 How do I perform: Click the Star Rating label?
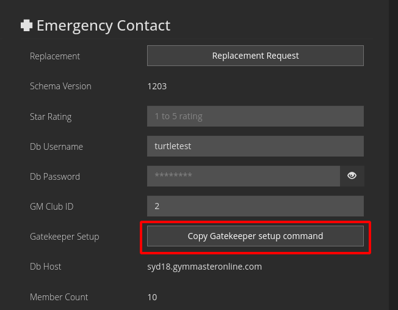[51, 116]
